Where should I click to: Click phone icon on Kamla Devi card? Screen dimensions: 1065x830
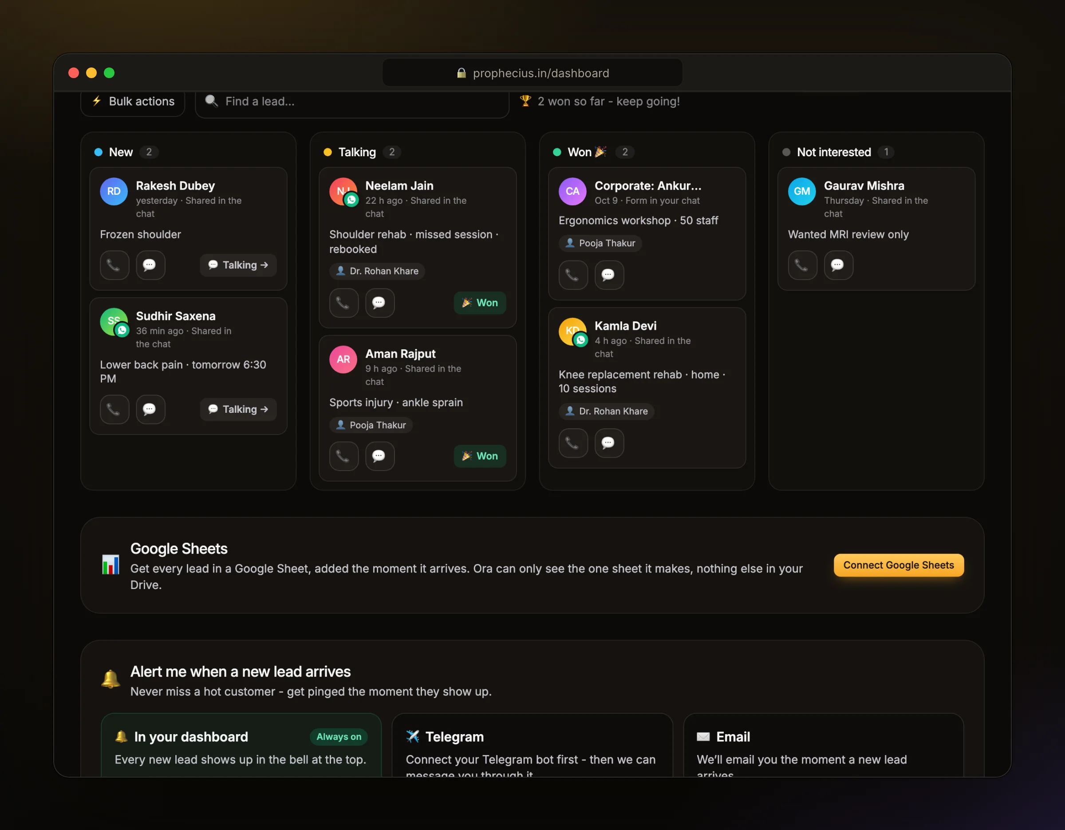(573, 443)
